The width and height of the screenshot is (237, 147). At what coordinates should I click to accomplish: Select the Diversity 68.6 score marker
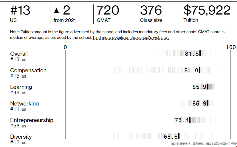pos(179,137)
